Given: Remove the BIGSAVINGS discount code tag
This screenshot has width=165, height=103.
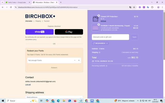Looking at the screenshot, I should (x=107, y=43).
